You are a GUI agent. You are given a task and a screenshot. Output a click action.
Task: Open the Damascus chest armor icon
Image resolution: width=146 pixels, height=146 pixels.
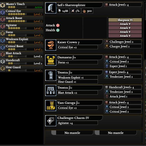[51, 60]
